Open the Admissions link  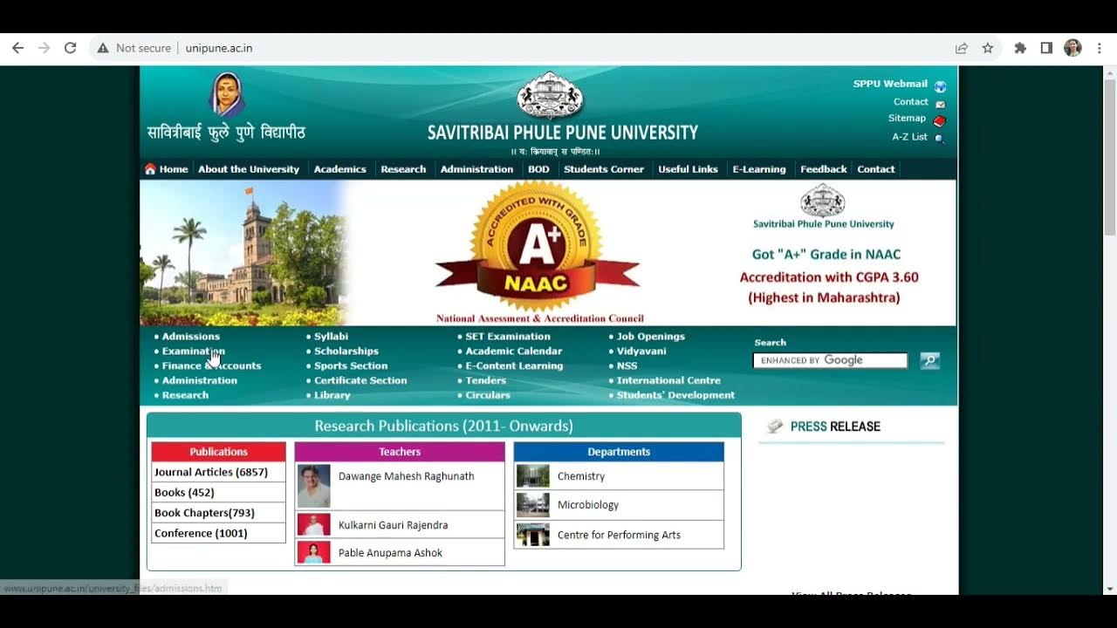(190, 337)
